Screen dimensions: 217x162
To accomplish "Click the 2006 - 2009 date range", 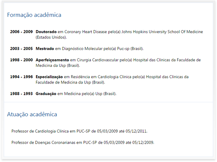I will coord(21,32).
